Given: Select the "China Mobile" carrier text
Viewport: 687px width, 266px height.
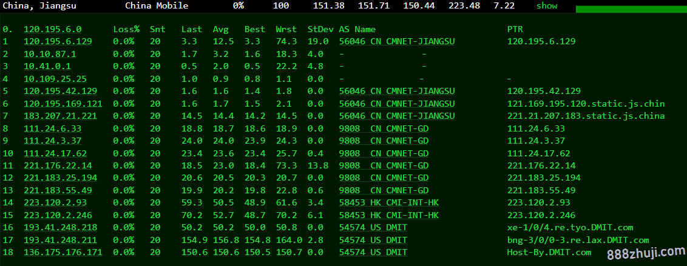Looking at the screenshot, I should pos(157,5).
